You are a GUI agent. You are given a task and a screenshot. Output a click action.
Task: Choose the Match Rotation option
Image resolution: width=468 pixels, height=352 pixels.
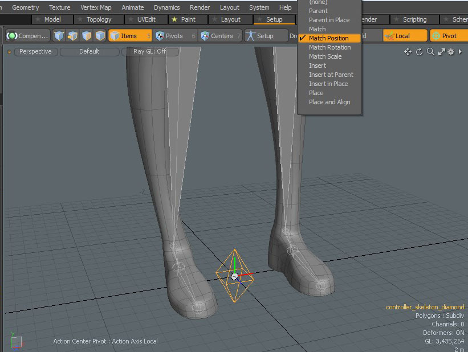[x=329, y=47]
